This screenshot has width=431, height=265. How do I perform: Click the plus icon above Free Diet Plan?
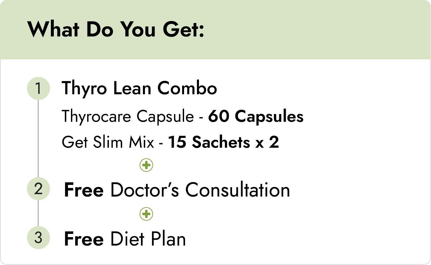[x=146, y=214]
